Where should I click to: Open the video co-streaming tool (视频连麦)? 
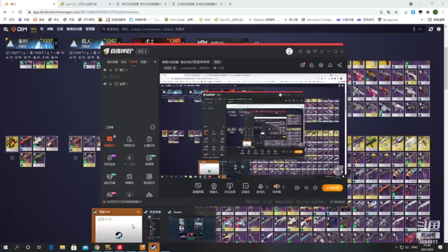pos(110,160)
